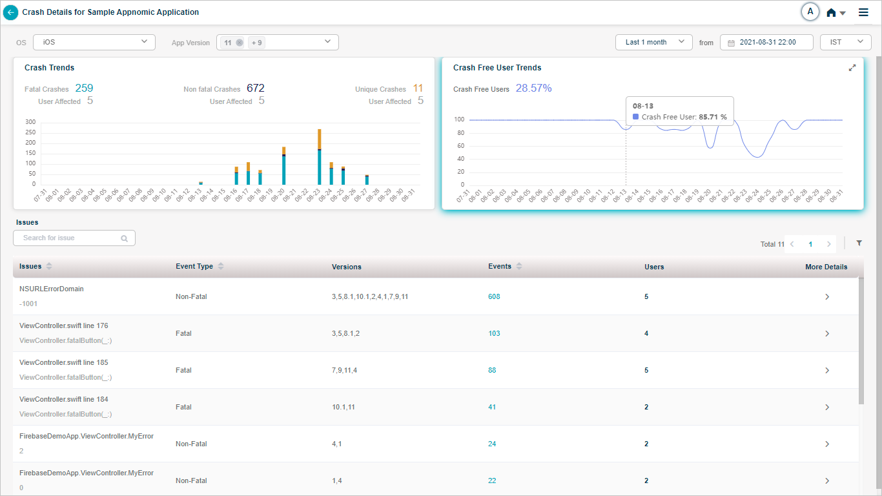Image resolution: width=882 pixels, height=496 pixels.
Task: Select 'ViewController.swift line 176' issue
Action: point(64,326)
